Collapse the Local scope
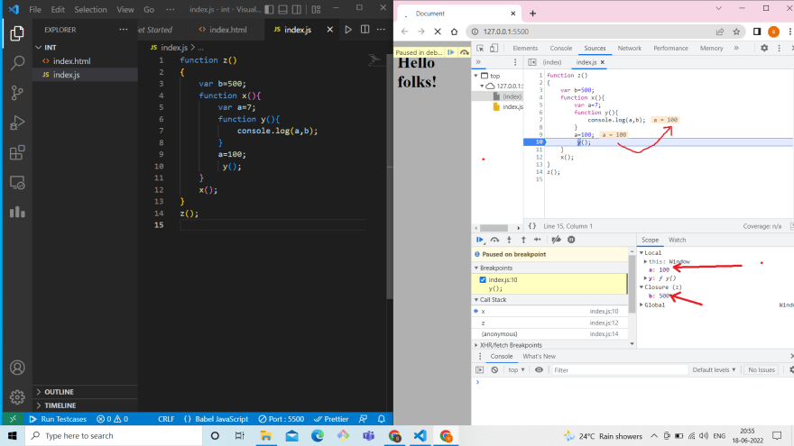This screenshot has height=446, width=794. (x=642, y=253)
